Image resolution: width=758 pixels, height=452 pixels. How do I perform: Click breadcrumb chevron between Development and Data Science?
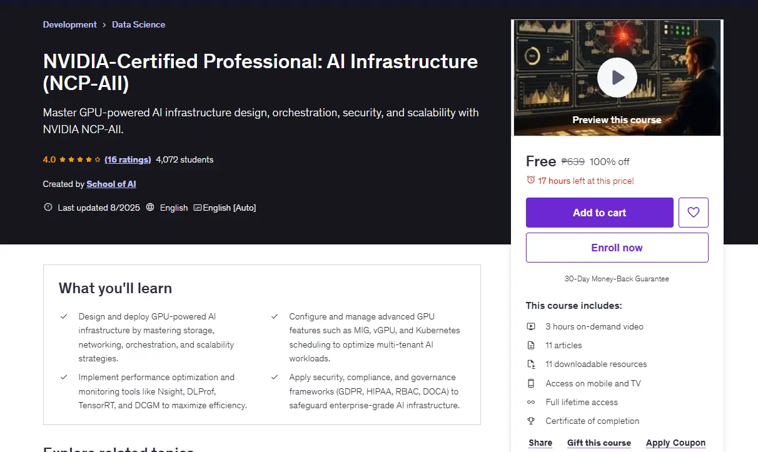pos(104,25)
